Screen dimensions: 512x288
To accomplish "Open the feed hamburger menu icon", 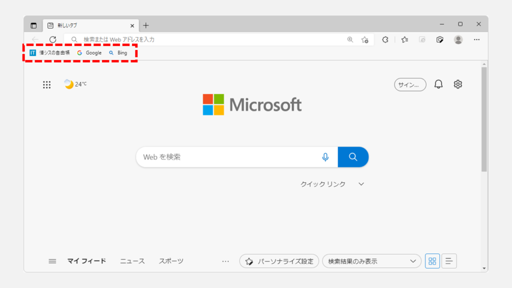I will [x=52, y=261].
